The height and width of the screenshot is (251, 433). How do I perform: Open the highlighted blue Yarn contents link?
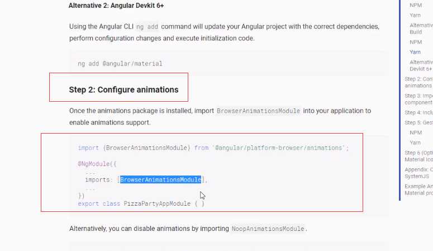tap(415, 52)
